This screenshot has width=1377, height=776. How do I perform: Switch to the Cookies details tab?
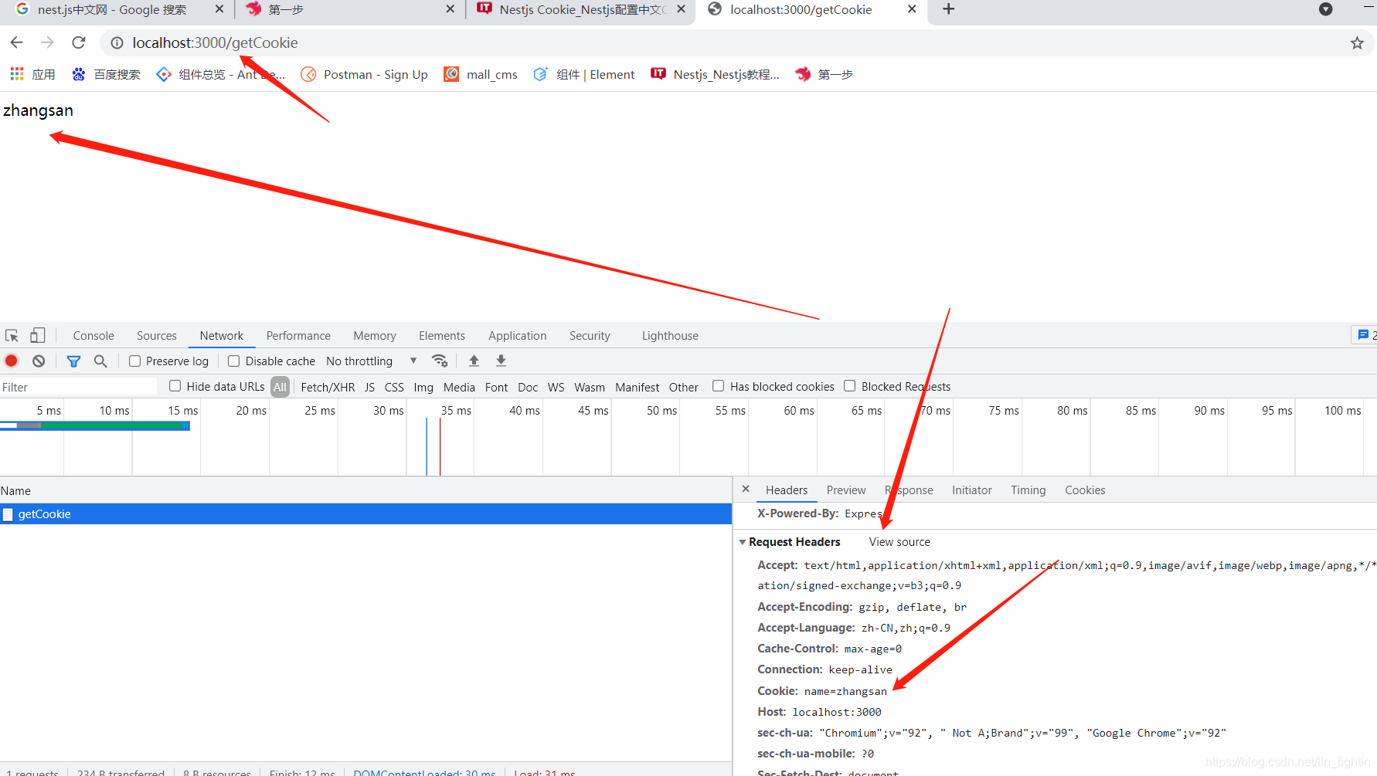tap(1085, 490)
